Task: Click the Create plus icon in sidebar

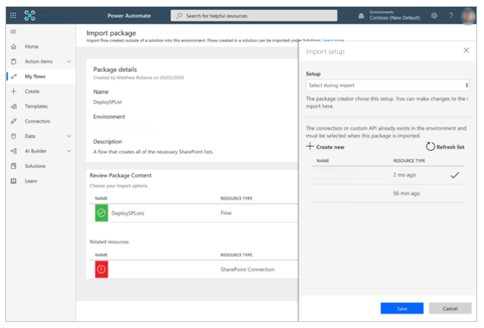Action: 14,92
